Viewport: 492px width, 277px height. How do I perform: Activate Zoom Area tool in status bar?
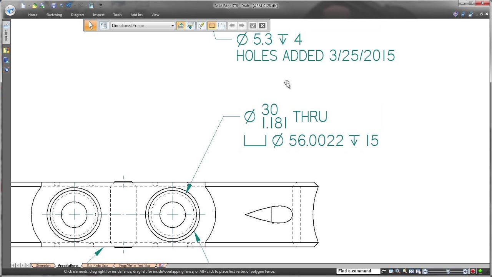point(391,271)
